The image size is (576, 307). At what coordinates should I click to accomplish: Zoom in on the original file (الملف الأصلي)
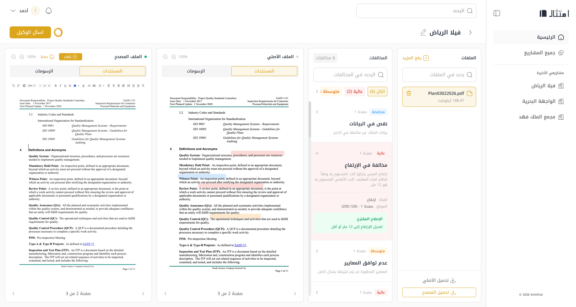point(173,57)
